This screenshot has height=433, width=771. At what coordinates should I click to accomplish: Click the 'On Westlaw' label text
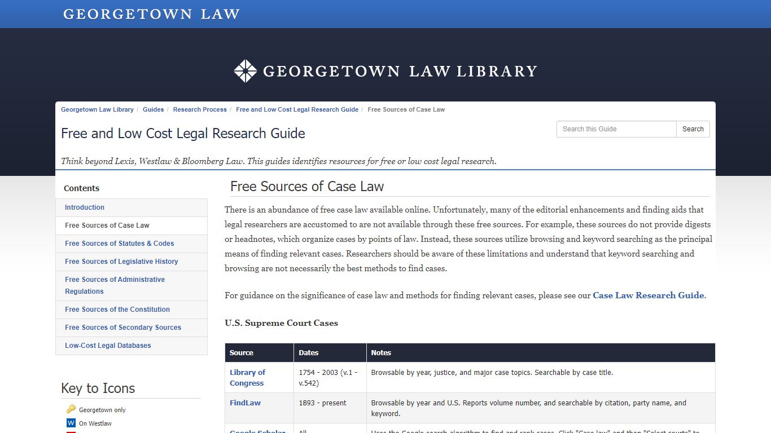pyautogui.click(x=95, y=423)
